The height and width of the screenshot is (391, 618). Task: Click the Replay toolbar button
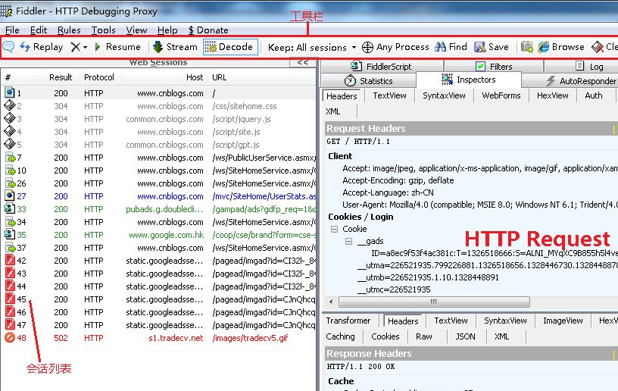click(42, 47)
